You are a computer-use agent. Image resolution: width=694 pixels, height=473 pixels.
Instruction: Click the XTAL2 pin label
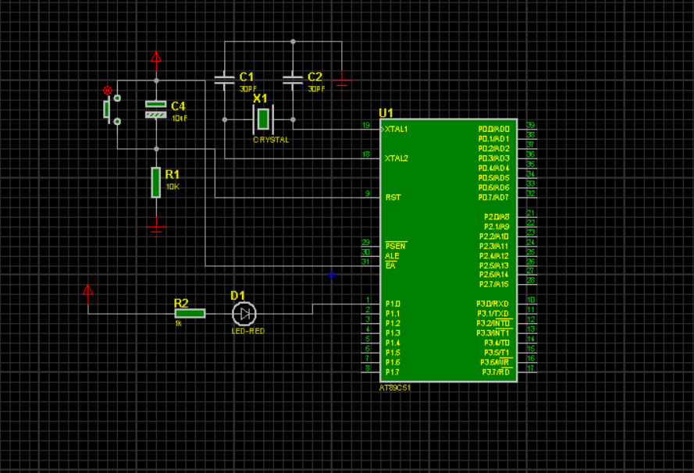click(396, 158)
